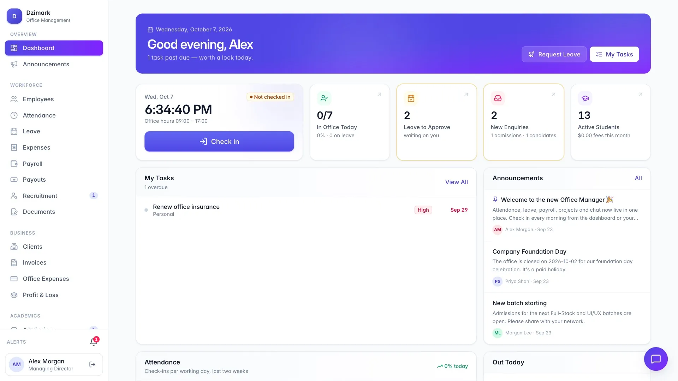Click the Profit & Loss scales icon
Viewport: 678px width, 381px height.
click(x=14, y=295)
